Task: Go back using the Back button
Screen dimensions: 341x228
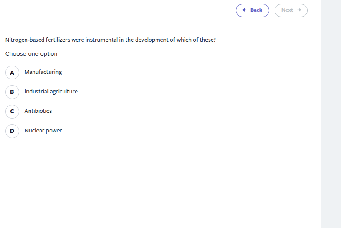Action: click(x=252, y=10)
